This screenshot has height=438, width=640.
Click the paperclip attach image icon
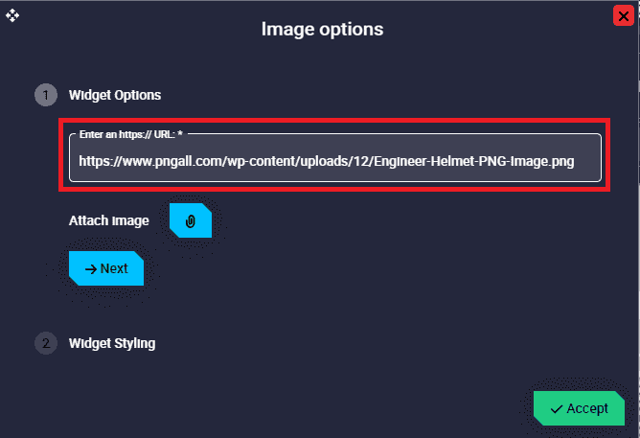click(191, 221)
